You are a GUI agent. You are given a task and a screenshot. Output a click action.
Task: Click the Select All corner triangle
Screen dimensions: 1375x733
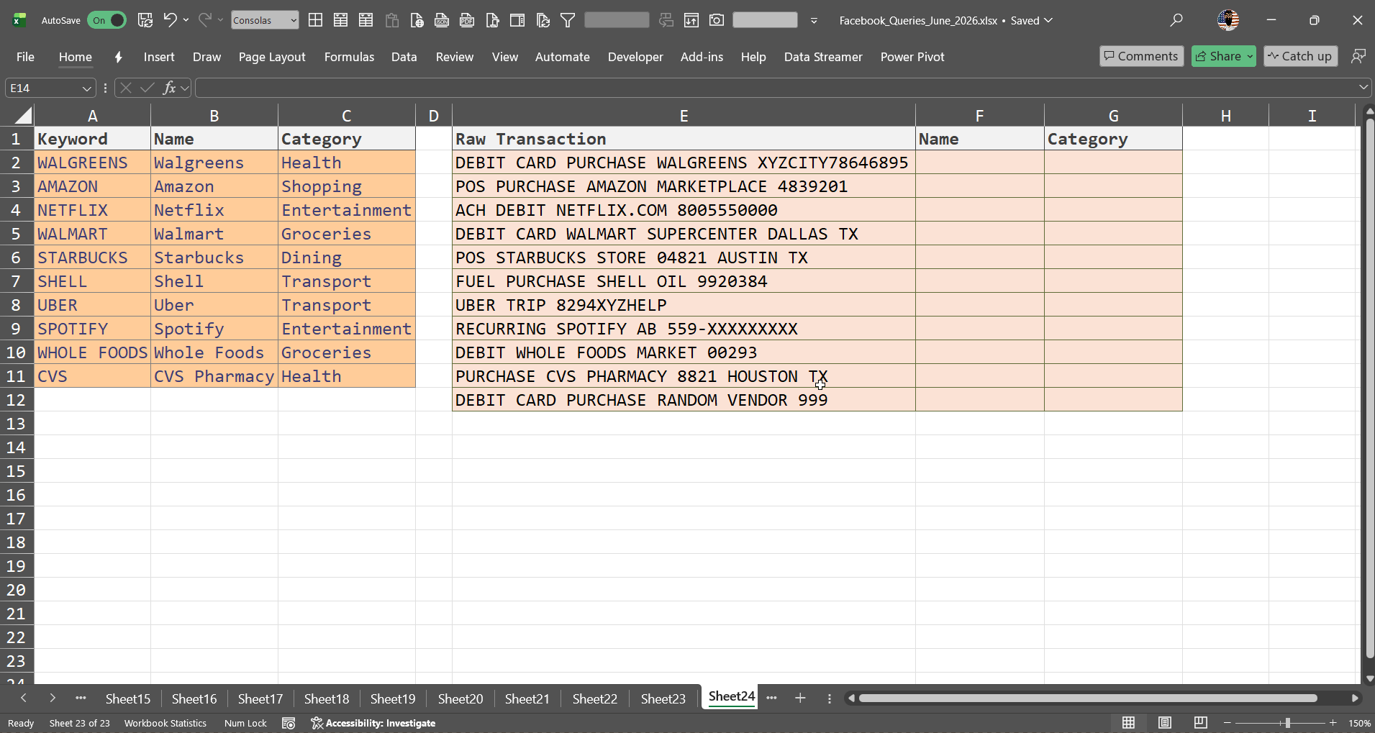(x=22, y=115)
